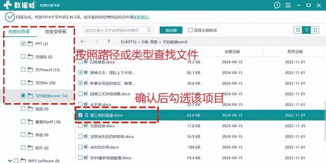Check the 无限召唤.docx file checkbox
This screenshot has height=163, width=326.
point(80,126)
